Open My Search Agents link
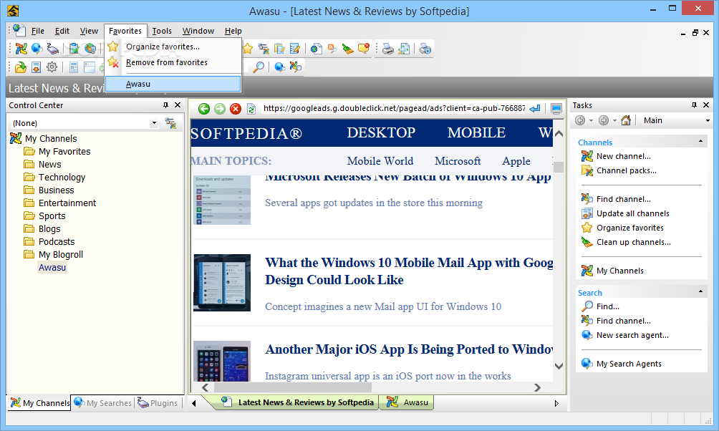Image resolution: width=719 pixels, height=431 pixels. 629,364
